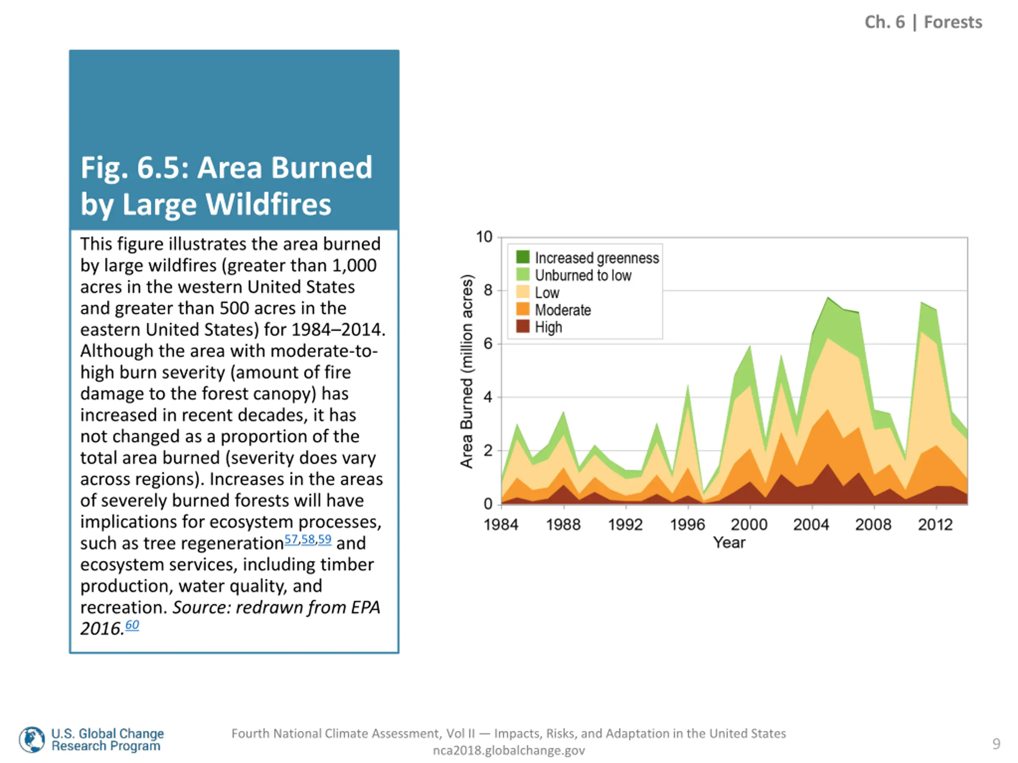Open footnote link 60 after EPA 2016
Screen dimensions: 1018x763
pyautogui.click(x=132, y=625)
